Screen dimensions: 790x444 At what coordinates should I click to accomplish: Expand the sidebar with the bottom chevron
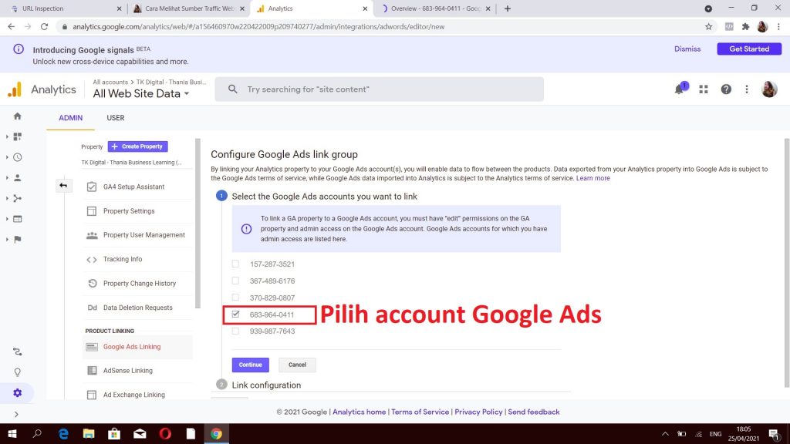click(x=17, y=414)
